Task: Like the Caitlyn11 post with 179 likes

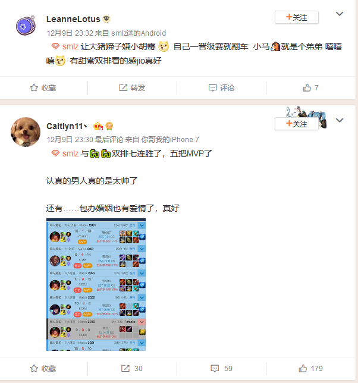Action: point(310,368)
